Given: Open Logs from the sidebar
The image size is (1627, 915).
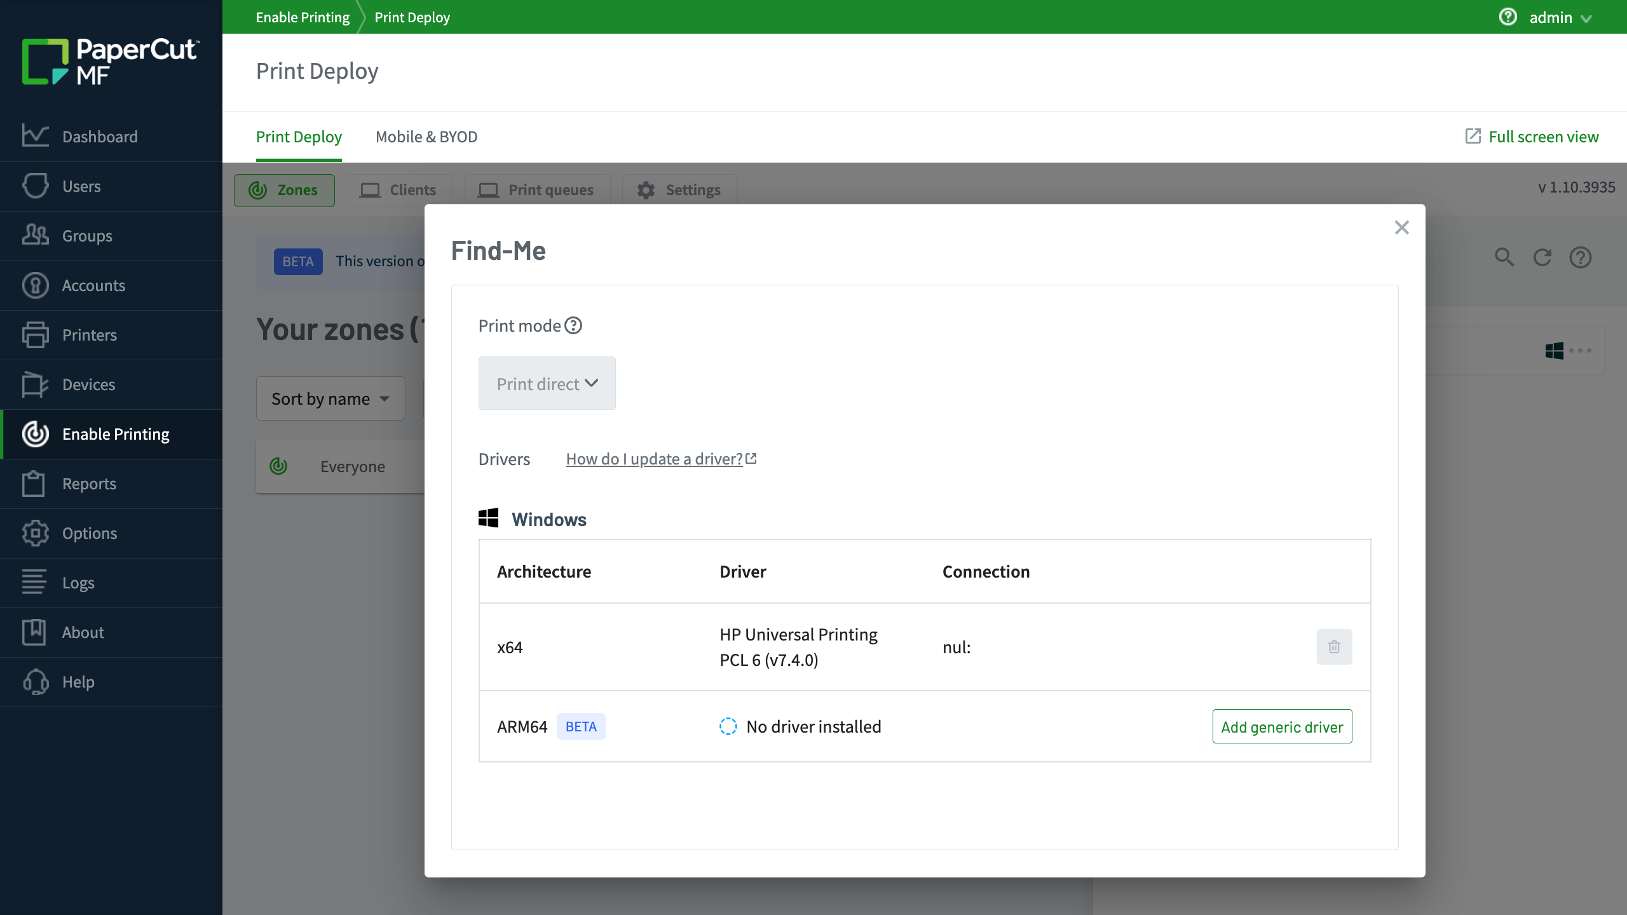Looking at the screenshot, I should (x=111, y=583).
